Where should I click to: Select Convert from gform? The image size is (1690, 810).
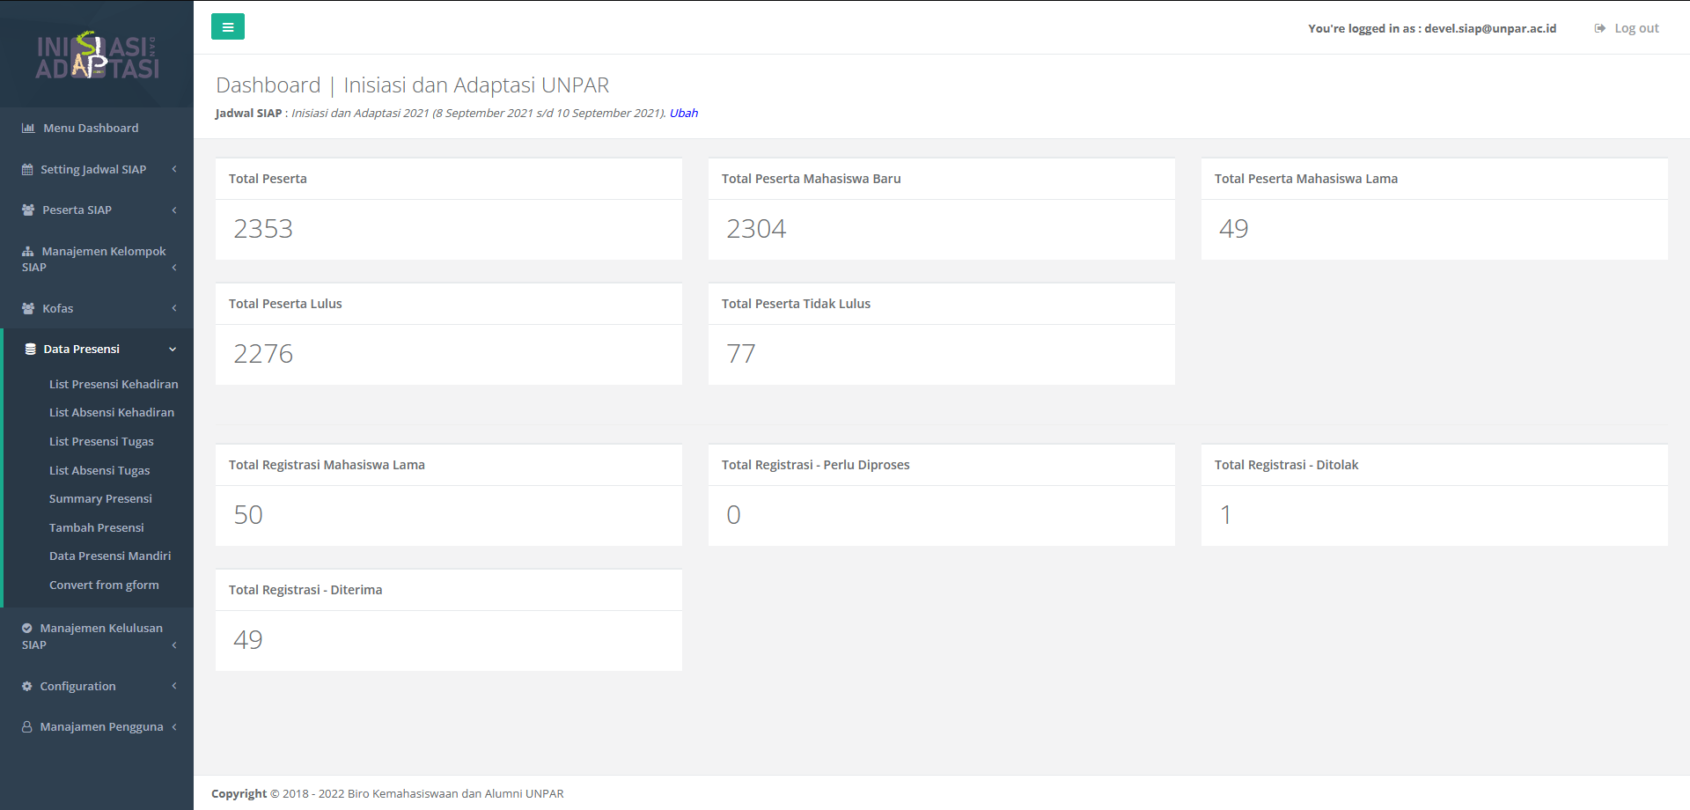pyautogui.click(x=104, y=585)
